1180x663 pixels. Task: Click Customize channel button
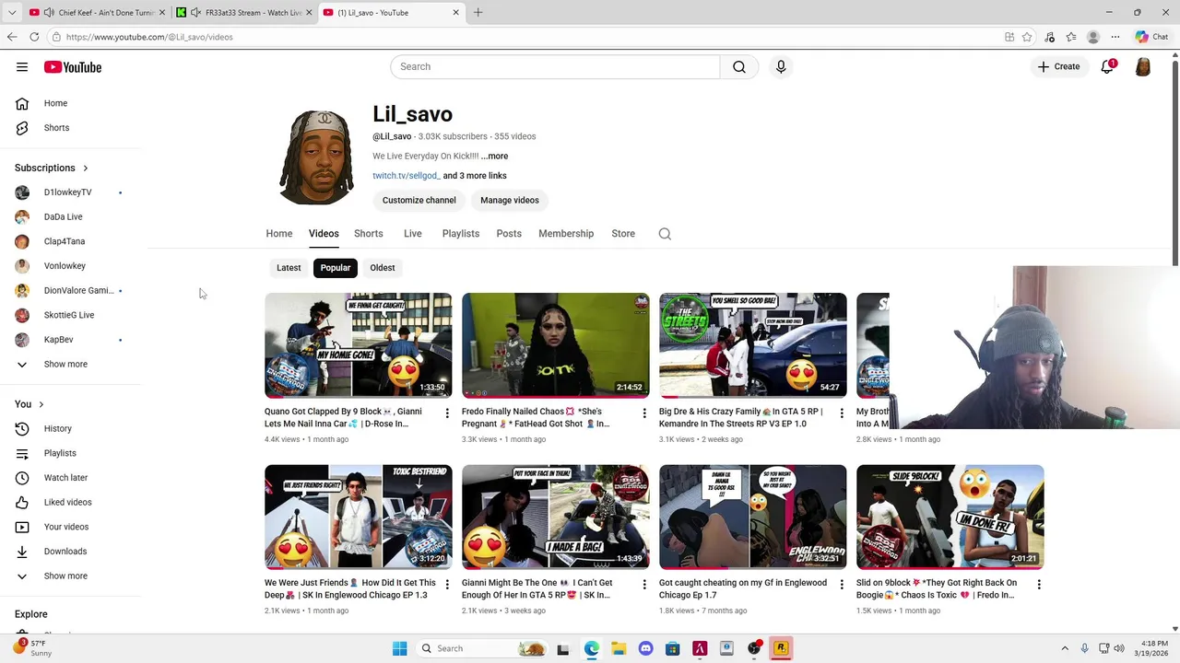tap(419, 200)
